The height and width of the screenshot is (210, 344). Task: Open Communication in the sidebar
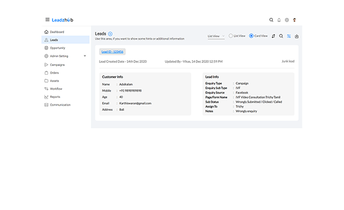tap(60, 104)
